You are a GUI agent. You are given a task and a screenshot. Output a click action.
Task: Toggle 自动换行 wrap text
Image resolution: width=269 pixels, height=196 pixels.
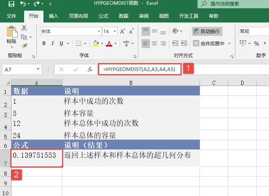click(x=207, y=31)
